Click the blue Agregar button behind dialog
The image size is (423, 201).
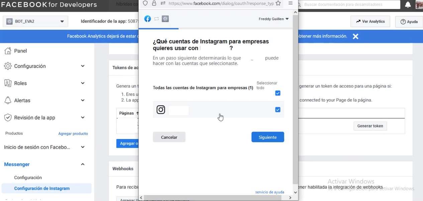click(x=128, y=143)
